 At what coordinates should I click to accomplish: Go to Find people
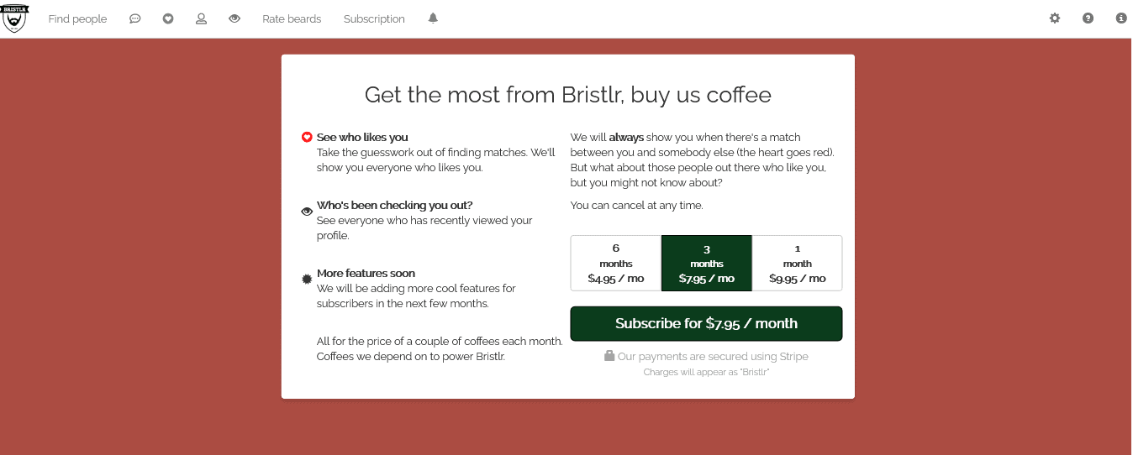[77, 18]
